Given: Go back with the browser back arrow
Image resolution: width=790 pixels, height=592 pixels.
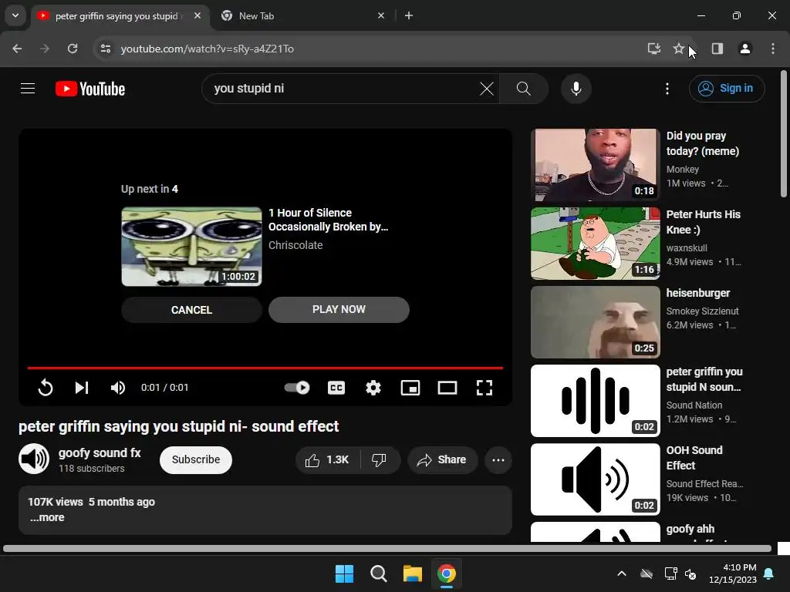Looking at the screenshot, I should tap(17, 49).
